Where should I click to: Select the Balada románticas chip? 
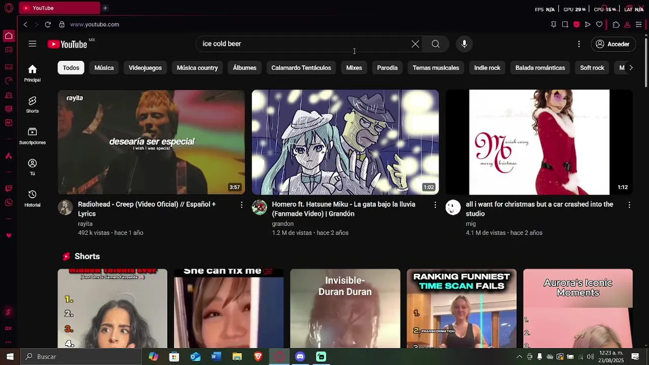point(540,68)
